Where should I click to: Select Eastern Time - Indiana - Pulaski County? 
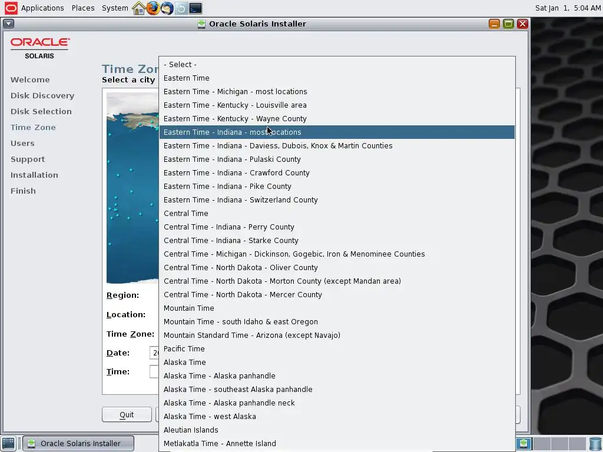tap(337, 159)
